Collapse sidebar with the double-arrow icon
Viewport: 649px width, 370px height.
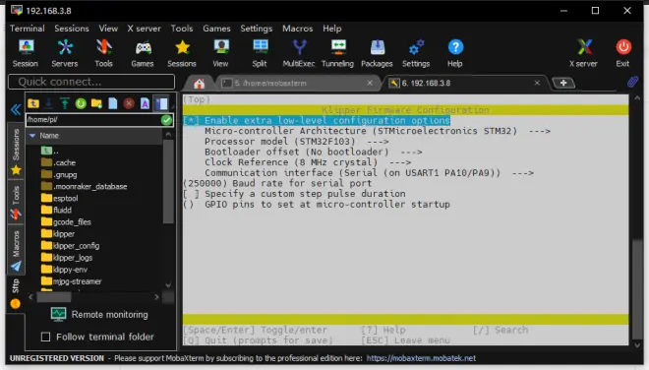click(x=16, y=110)
